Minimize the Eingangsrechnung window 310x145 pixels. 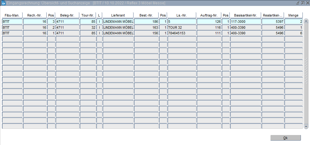(297, 3)
